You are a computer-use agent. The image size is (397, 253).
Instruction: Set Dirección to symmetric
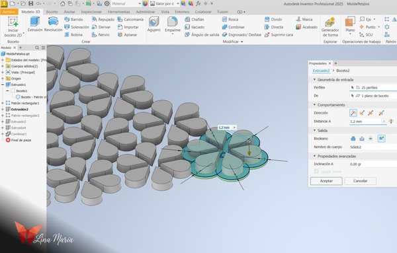371,113
